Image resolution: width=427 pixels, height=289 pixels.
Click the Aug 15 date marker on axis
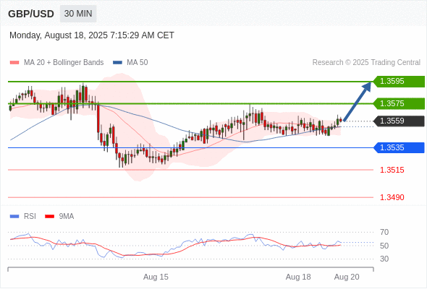[156, 277]
